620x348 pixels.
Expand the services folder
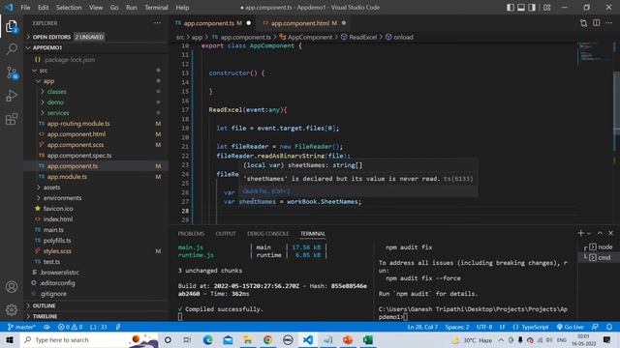tap(97, 113)
